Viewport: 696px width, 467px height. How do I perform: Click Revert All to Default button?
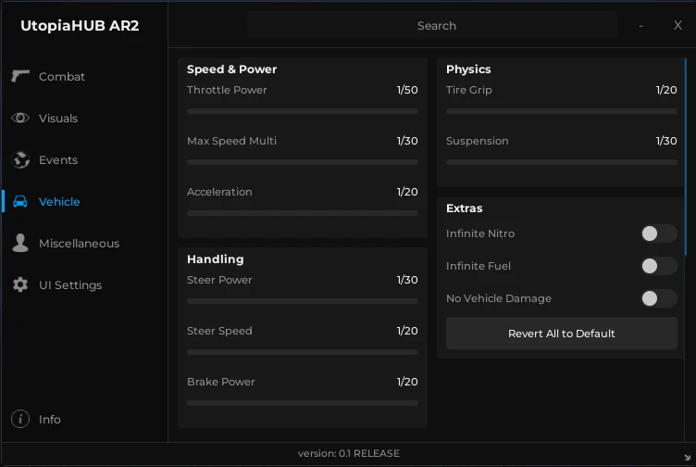tap(562, 334)
